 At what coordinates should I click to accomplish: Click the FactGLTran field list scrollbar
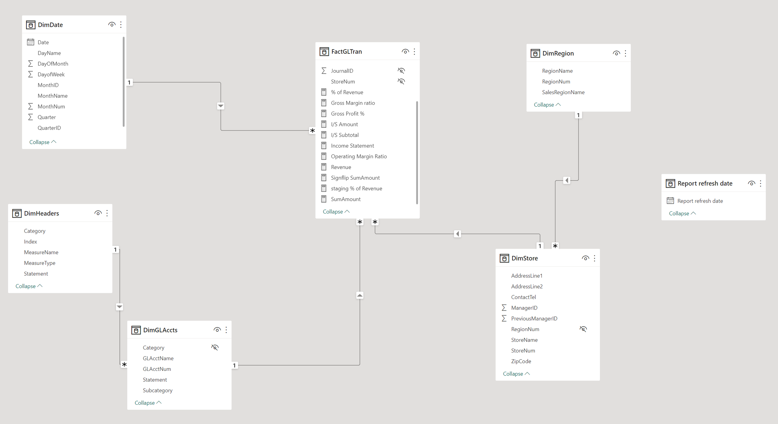tap(417, 152)
